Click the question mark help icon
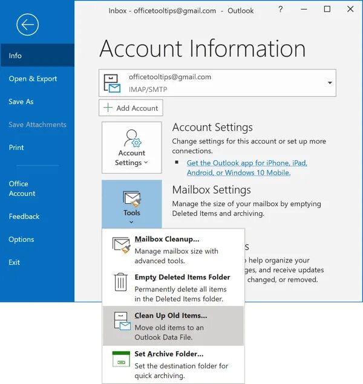This screenshot has width=363, height=384. click(x=281, y=9)
